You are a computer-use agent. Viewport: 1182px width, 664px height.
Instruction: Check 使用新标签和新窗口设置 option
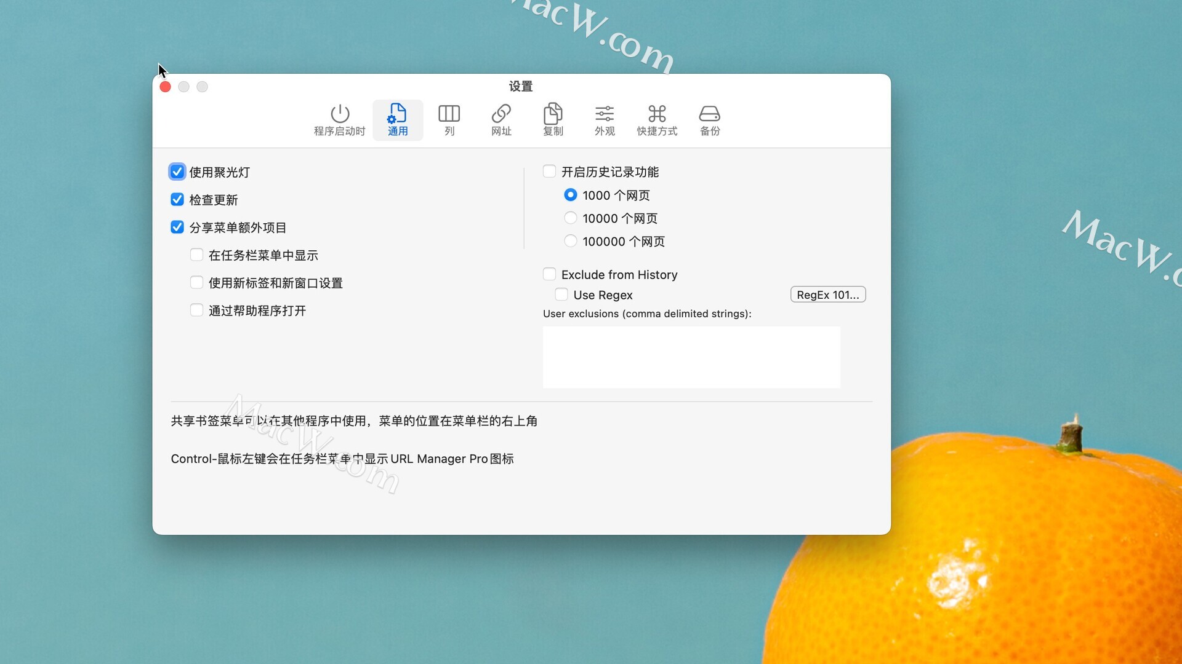(196, 282)
